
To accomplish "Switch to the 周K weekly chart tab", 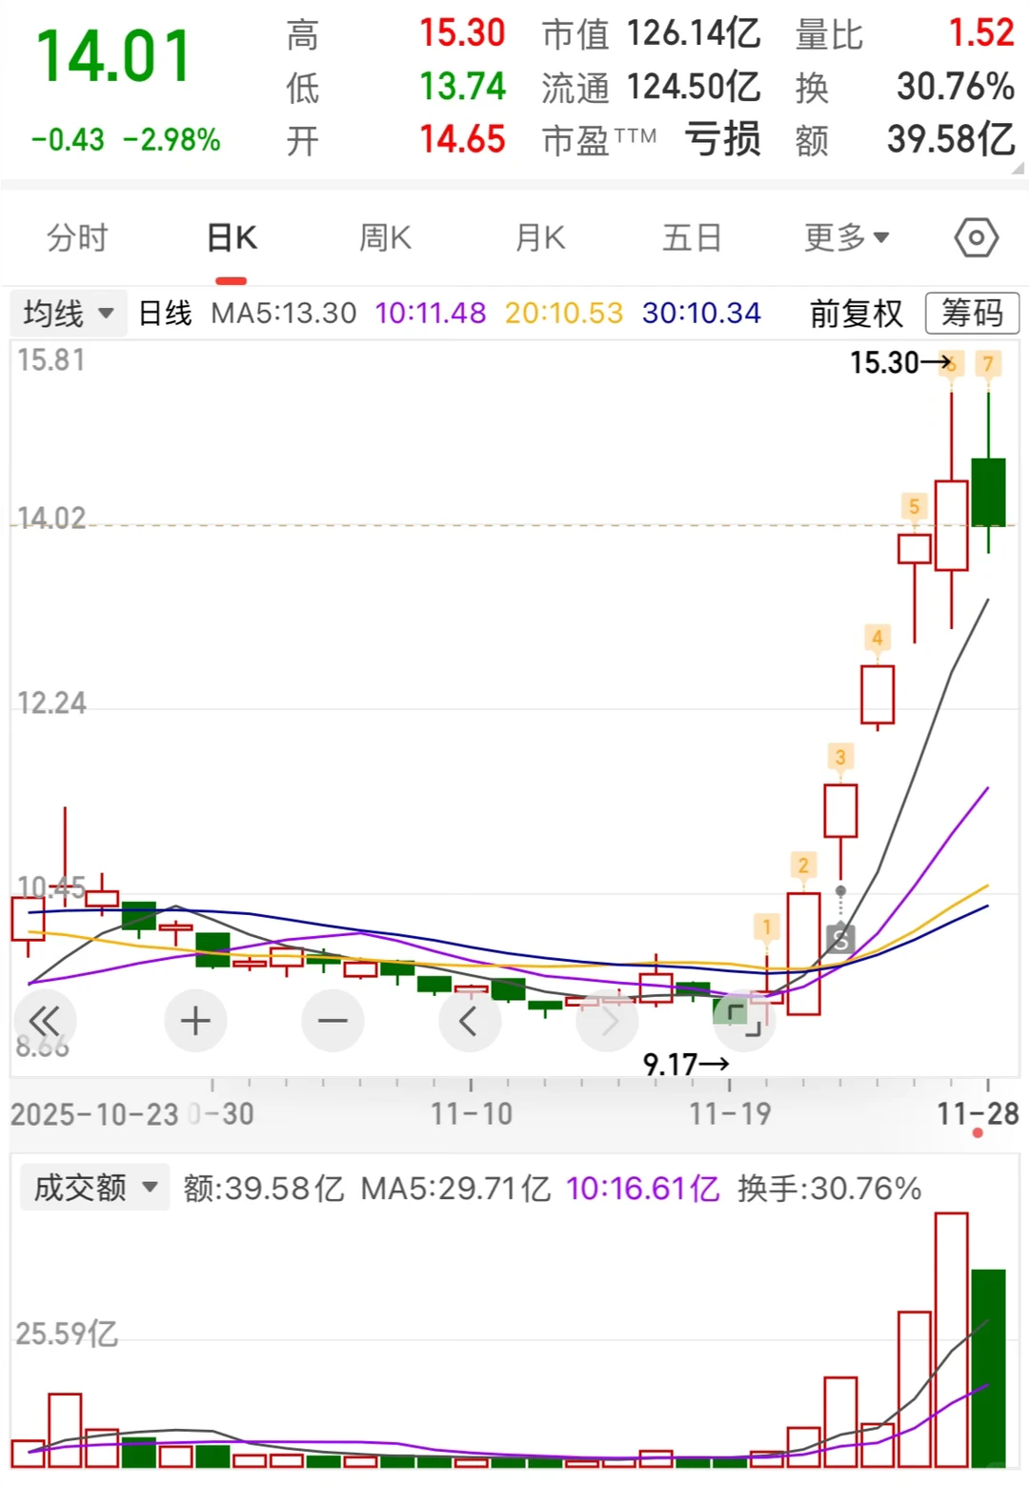I will pos(384,237).
